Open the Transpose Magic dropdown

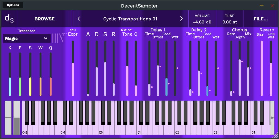(x=27, y=38)
